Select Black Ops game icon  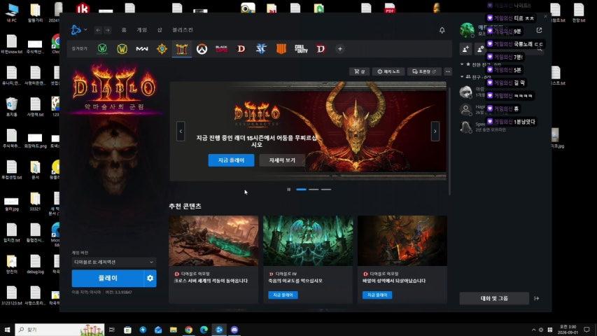222,49
